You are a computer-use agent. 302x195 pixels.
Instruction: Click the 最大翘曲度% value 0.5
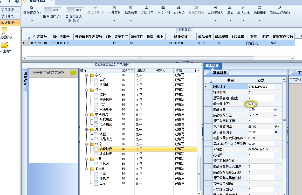[x=261, y=104]
